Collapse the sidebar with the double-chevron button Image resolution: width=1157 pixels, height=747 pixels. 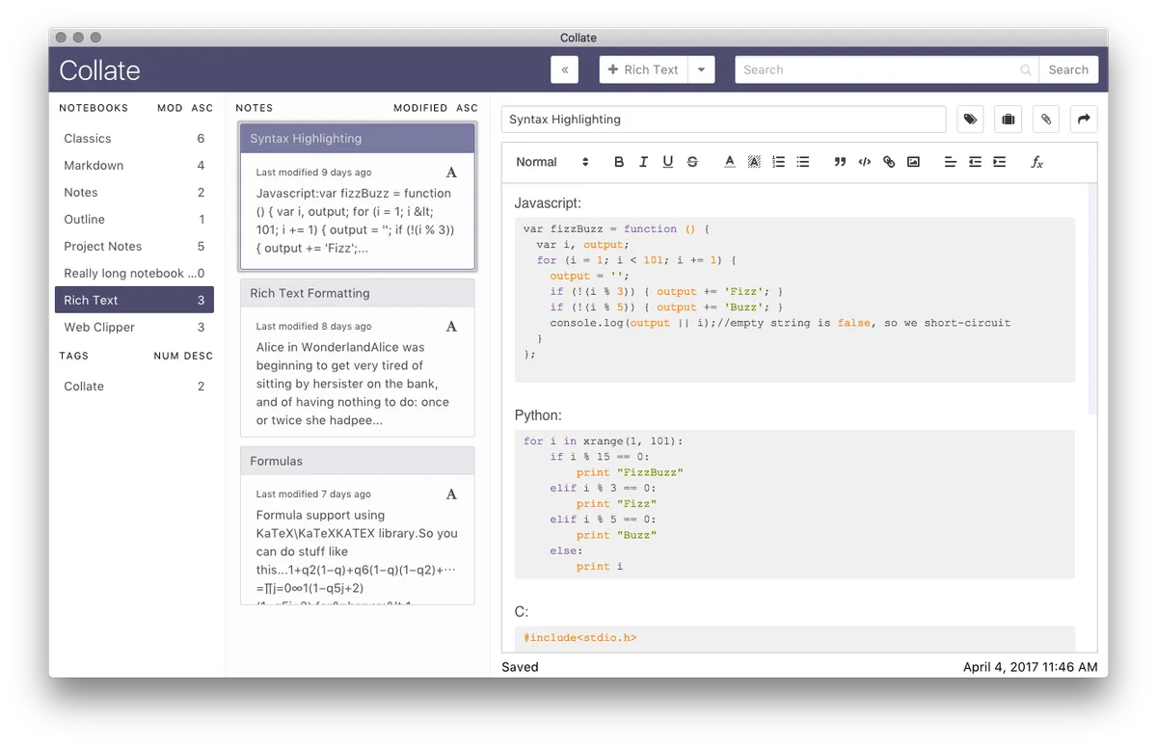click(x=564, y=69)
